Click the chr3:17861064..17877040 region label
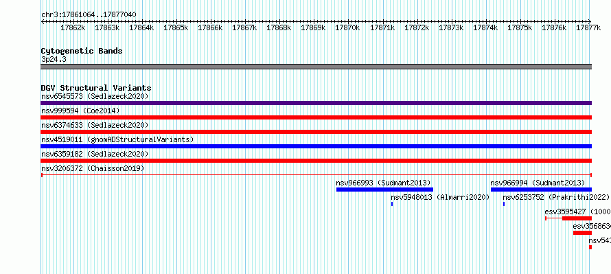 [89, 15]
